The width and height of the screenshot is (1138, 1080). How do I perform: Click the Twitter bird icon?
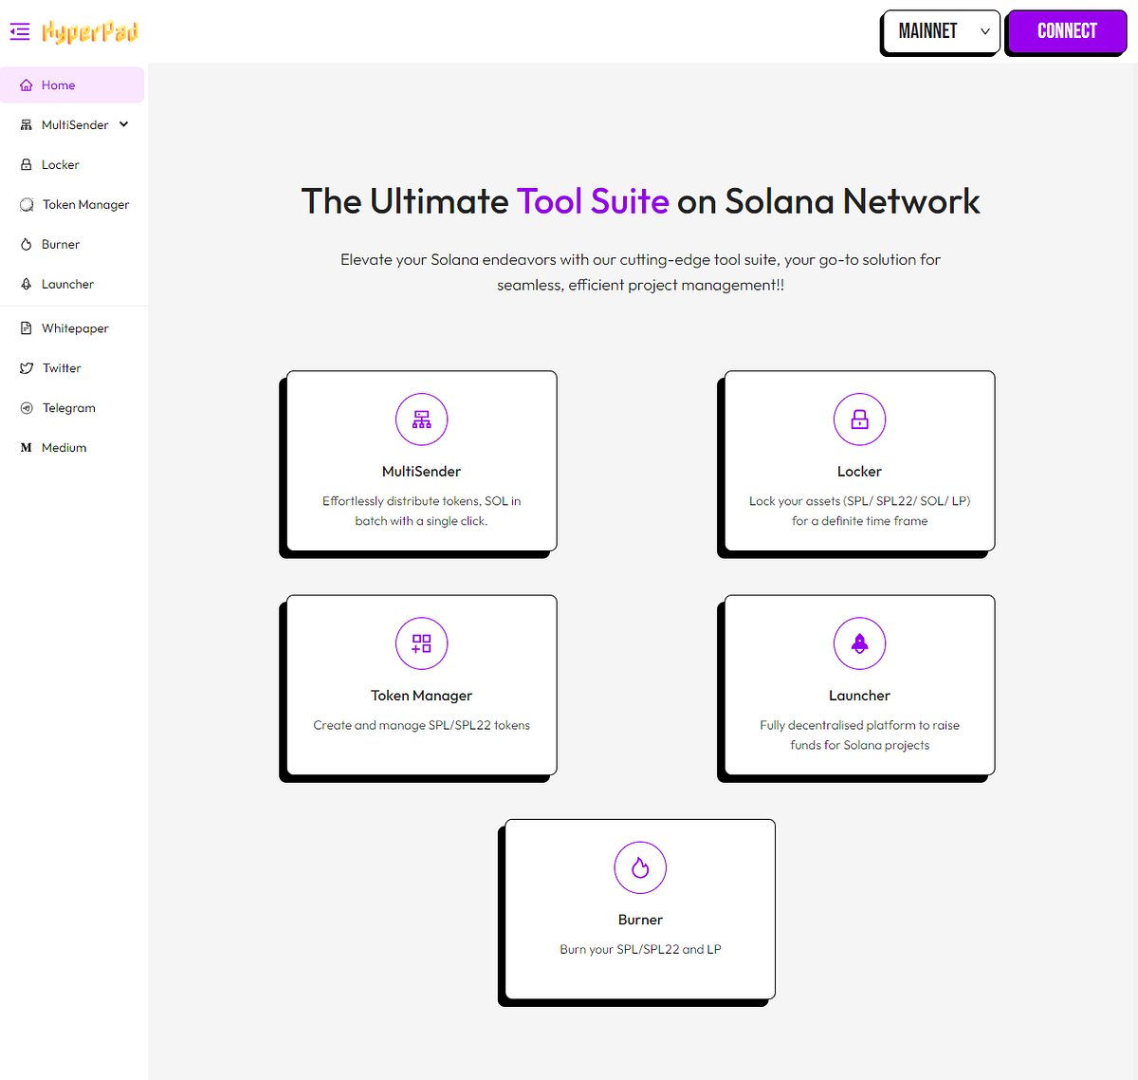[27, 368]
